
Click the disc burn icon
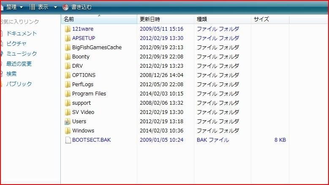65,7
